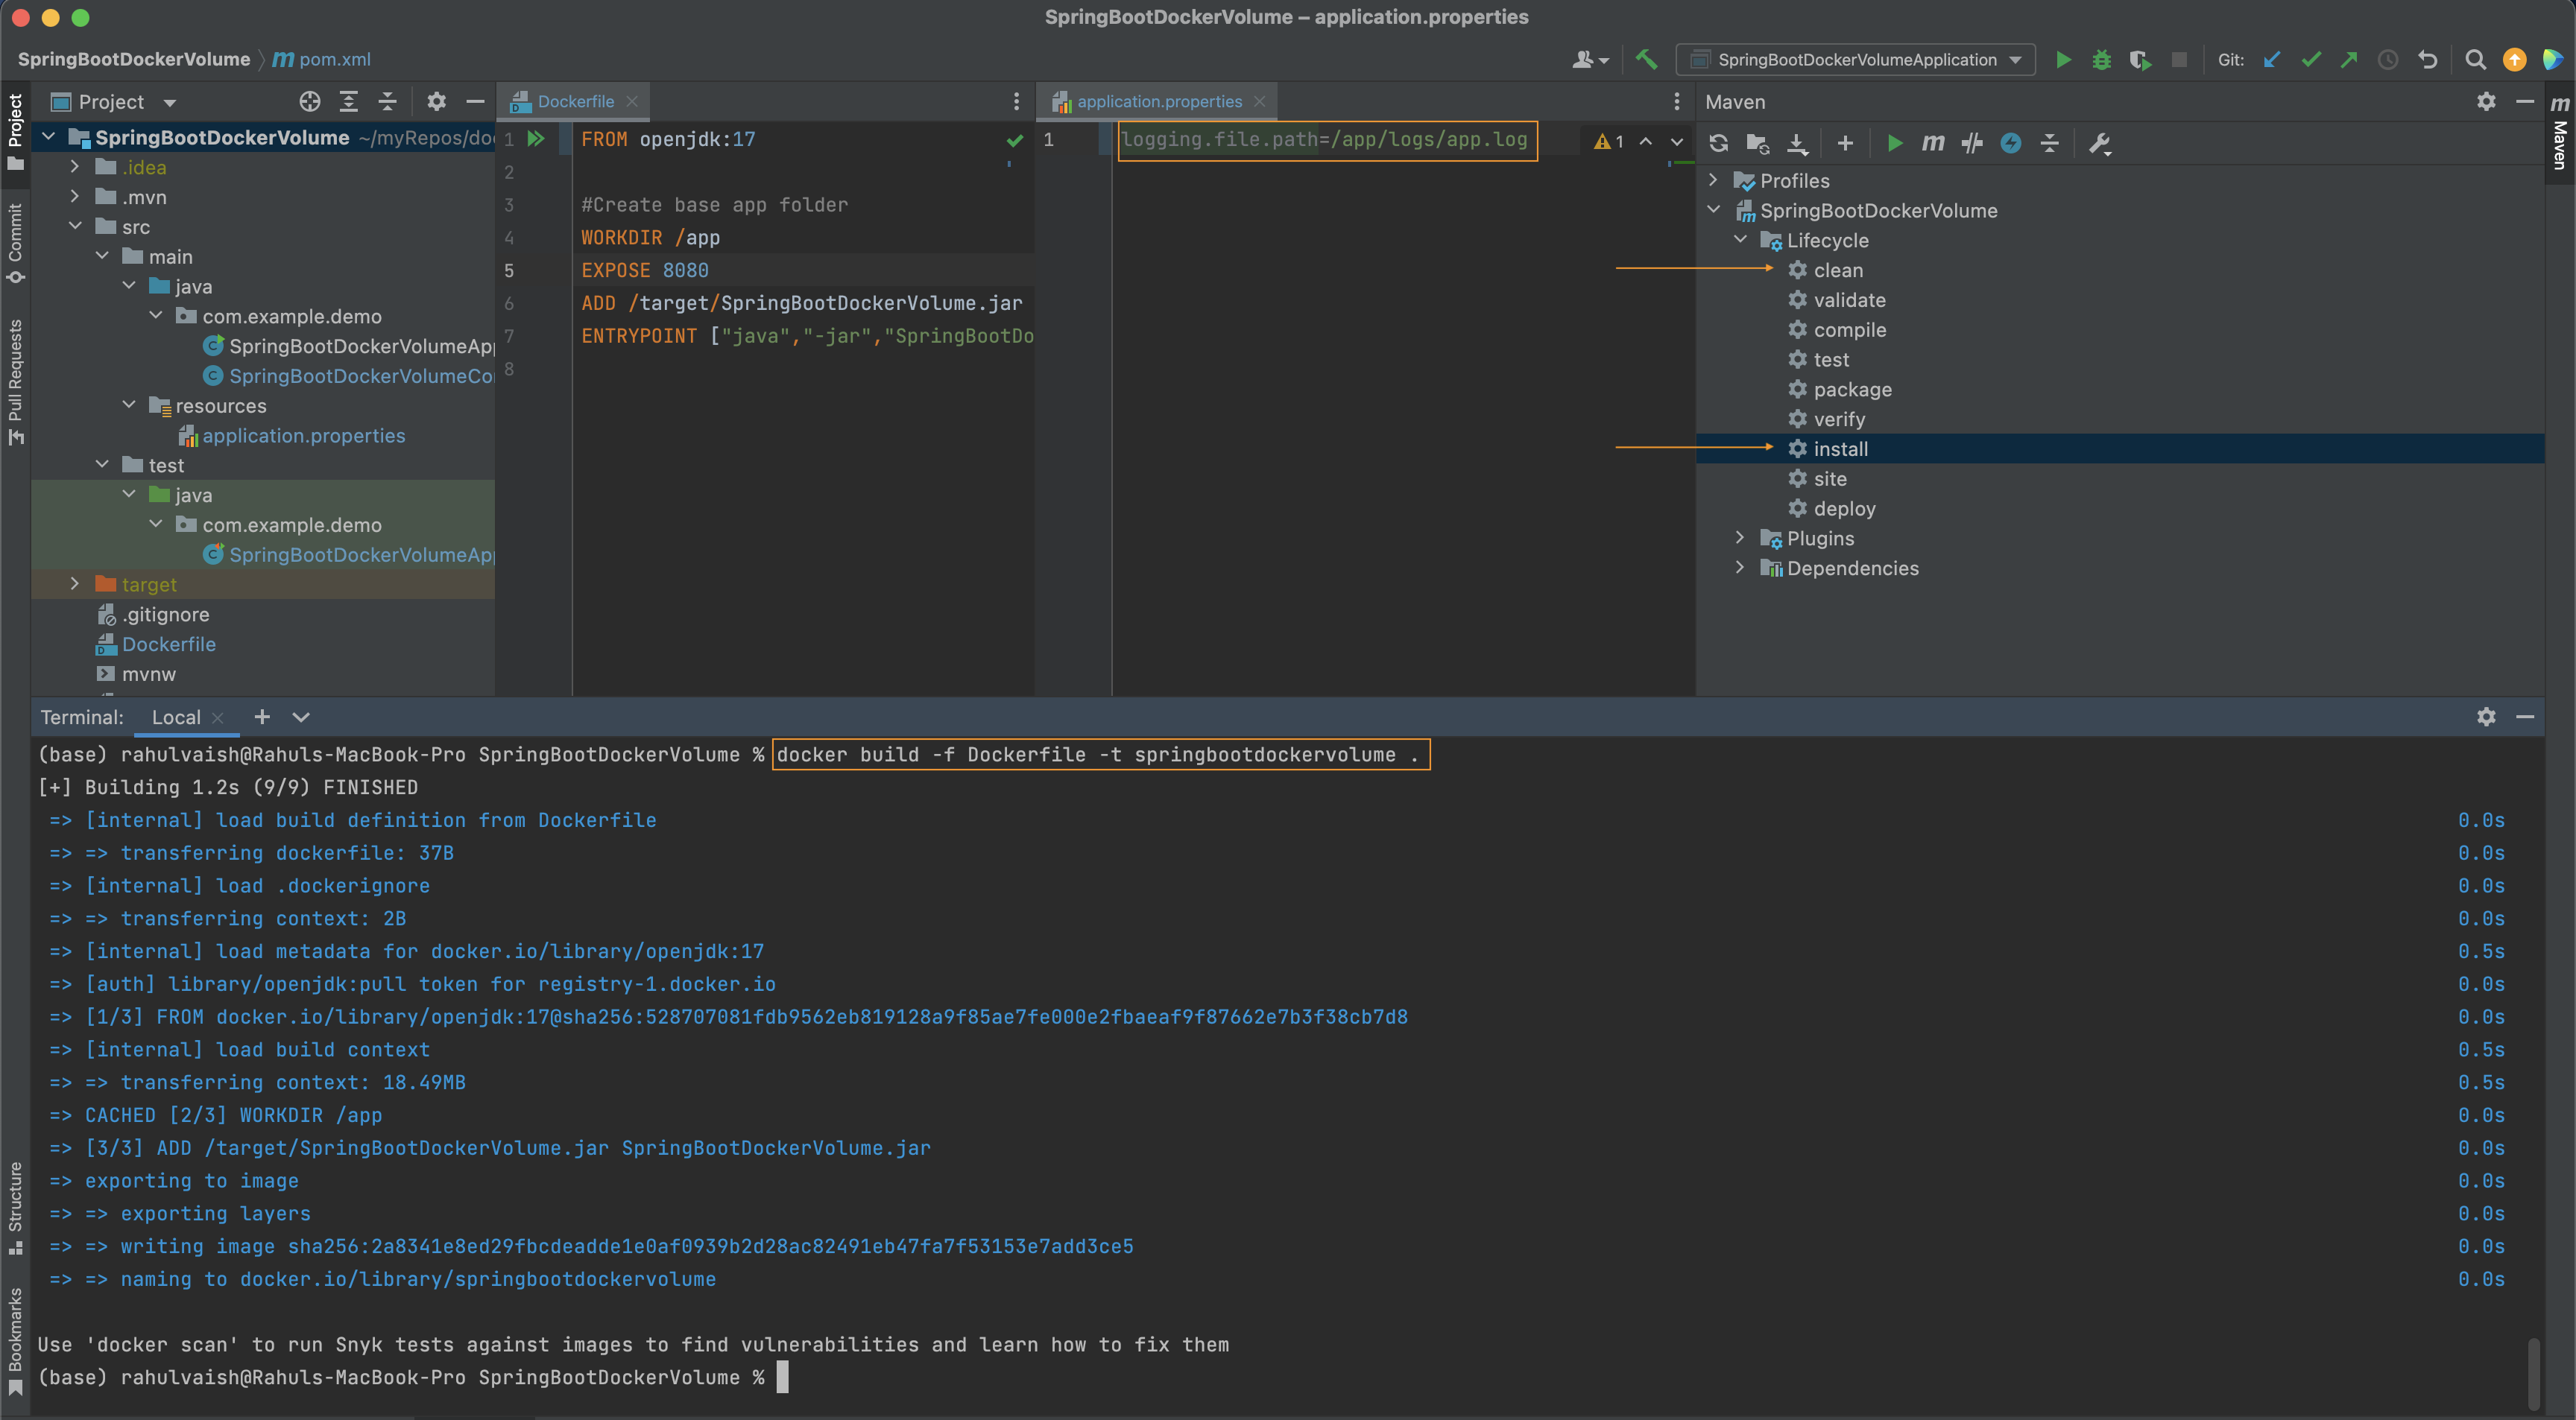Open Maven settings wrench
2576x1420 pixels.
[x=2100, y=143]
